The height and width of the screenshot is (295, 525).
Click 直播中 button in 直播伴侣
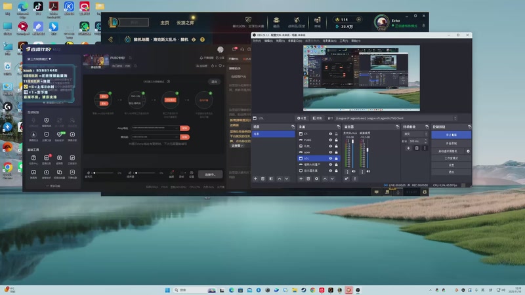pyautogui.click(x=210, y=174)
